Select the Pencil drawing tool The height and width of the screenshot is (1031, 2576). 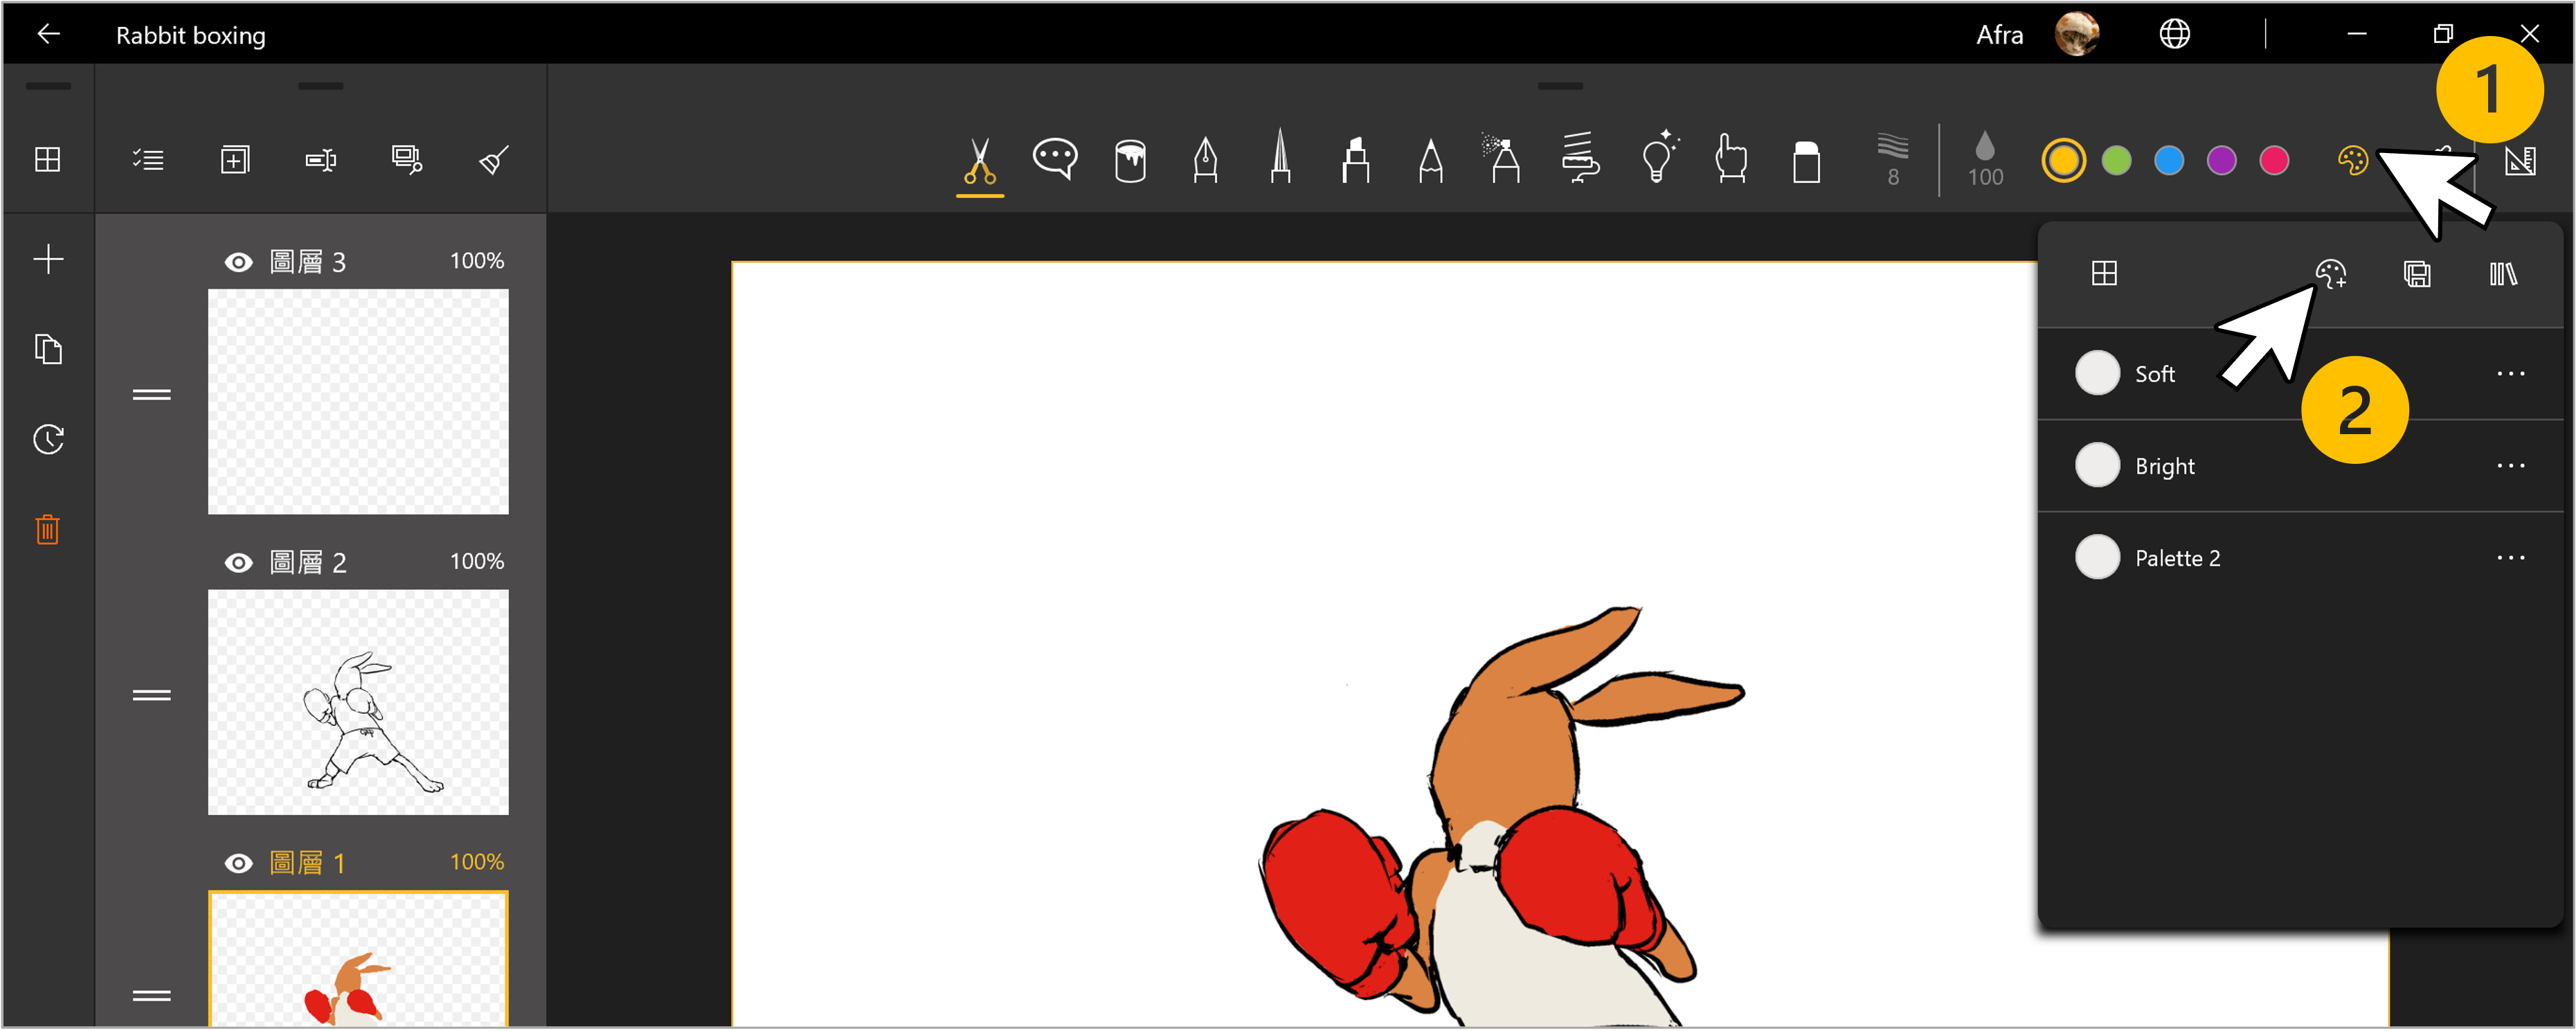click(1430, 160)
